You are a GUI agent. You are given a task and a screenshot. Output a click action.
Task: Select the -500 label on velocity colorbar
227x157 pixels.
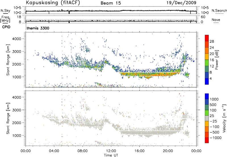click(215, 132)
